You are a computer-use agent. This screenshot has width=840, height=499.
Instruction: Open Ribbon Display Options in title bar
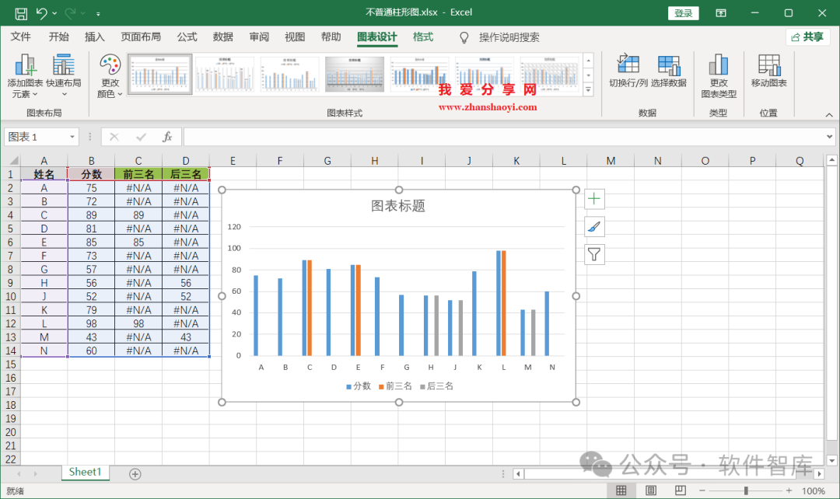(x=721, y=13)
